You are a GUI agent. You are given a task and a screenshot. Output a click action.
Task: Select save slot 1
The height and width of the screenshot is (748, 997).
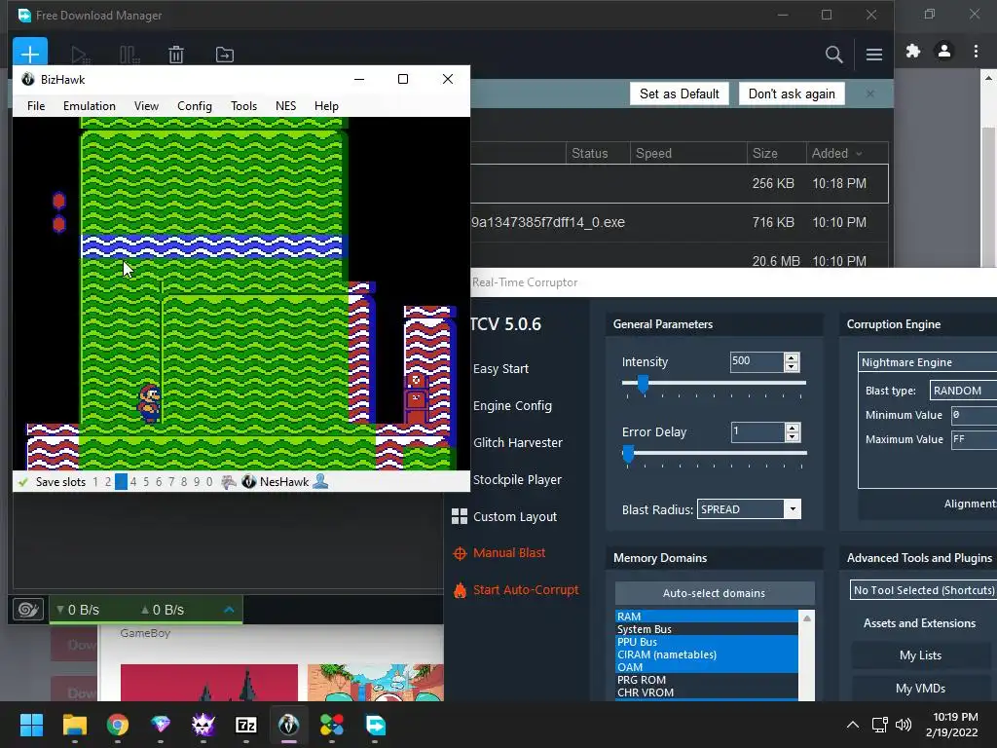(x=95, y=482)
